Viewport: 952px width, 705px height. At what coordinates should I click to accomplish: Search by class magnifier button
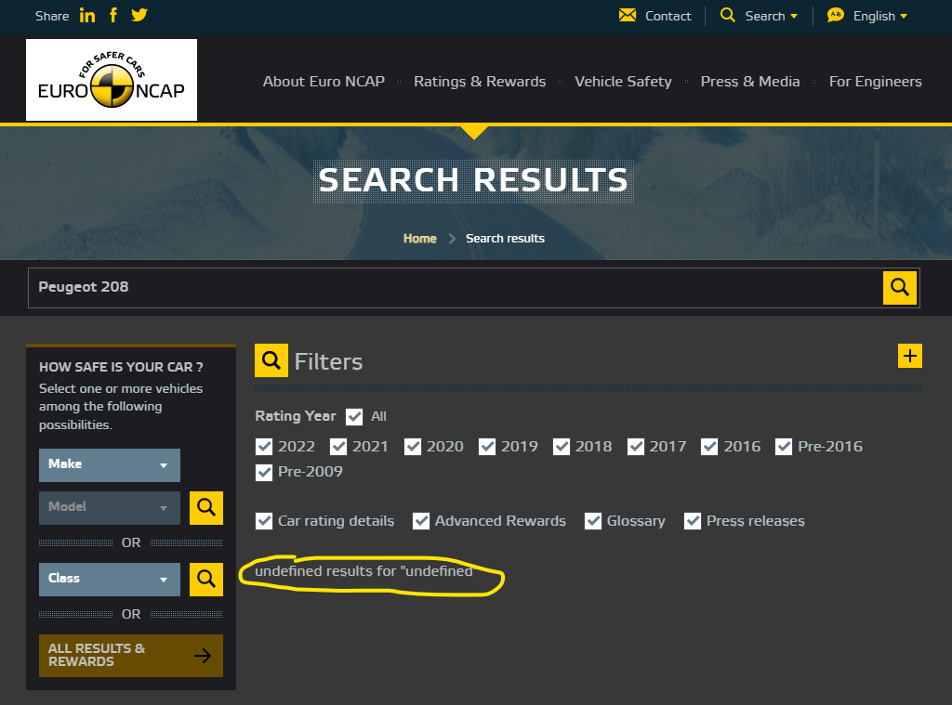[206, 580]
